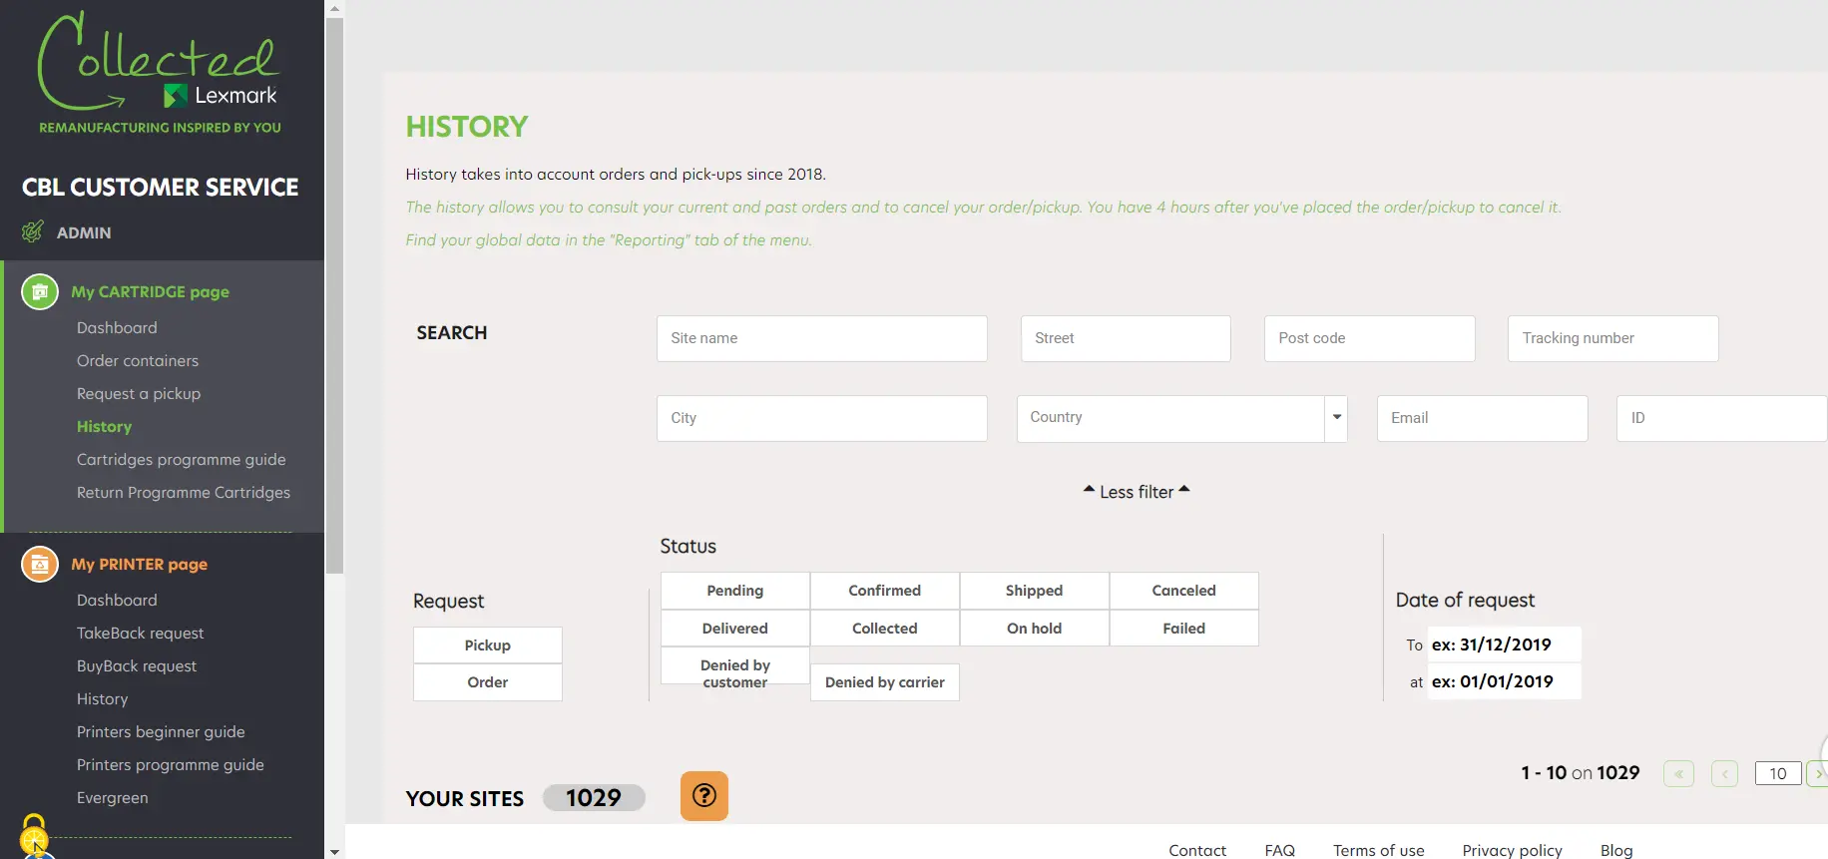Open the Privacy policy link
This screenshot has width=1828, height=859.
(x=1513, y=850)
